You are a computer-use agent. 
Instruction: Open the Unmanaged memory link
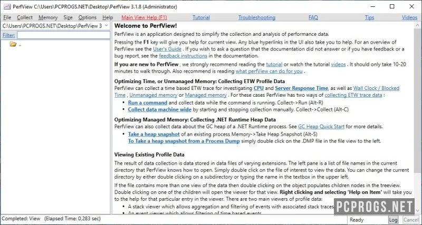[x=153, y=95]
